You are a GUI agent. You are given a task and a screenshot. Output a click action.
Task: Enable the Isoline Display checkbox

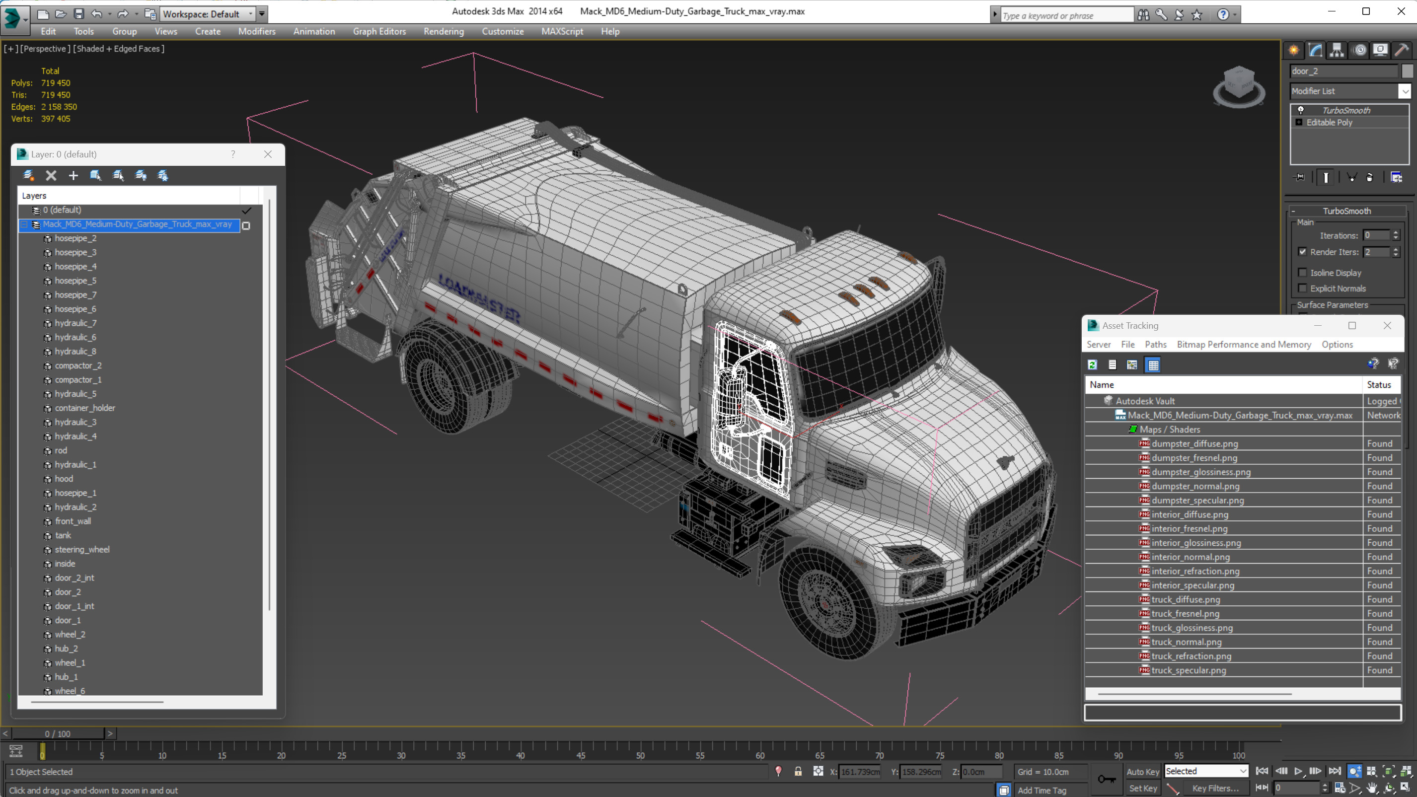pyautogui.click(x=1302, y=272)
